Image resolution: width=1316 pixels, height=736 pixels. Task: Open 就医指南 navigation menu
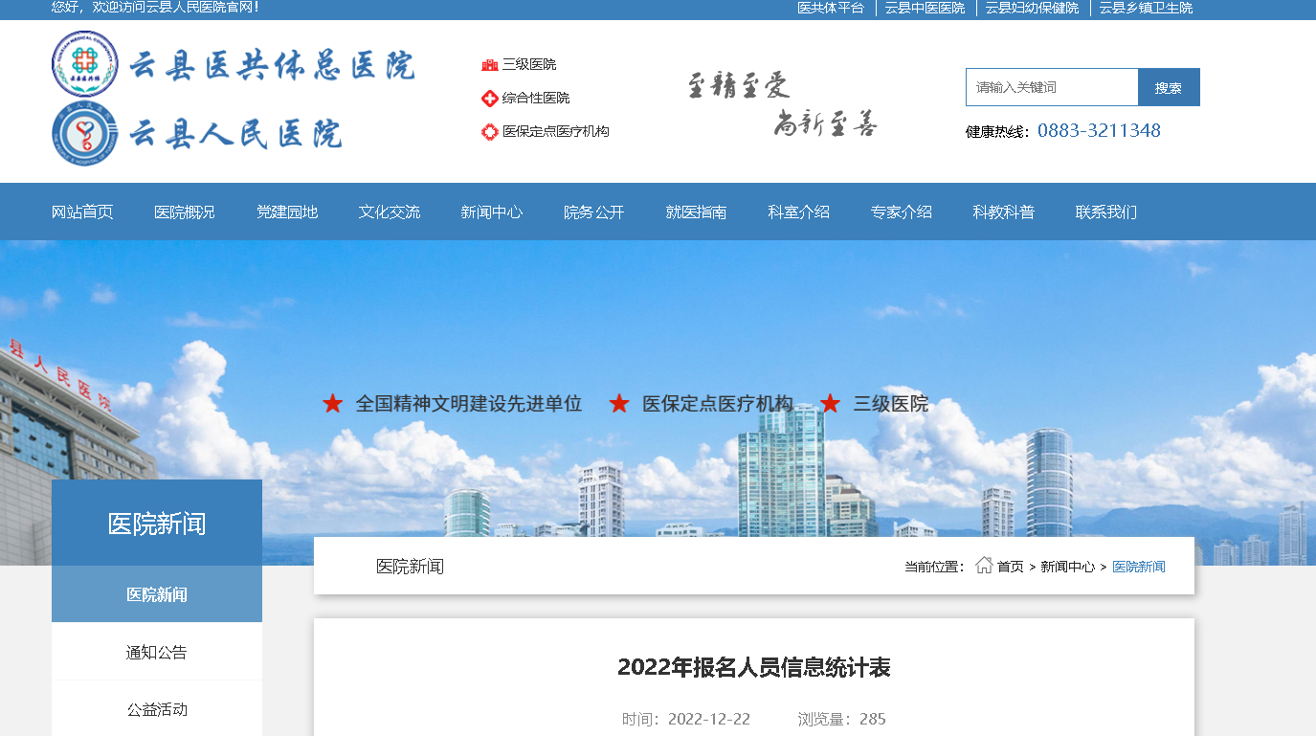click(x=697, y=212)
